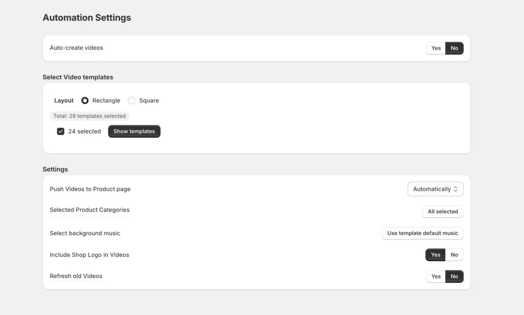The height and width of the screenshot is (315, 524).
Task: Uncheck the 24 selected checkbox
Action: click(60, 131)
